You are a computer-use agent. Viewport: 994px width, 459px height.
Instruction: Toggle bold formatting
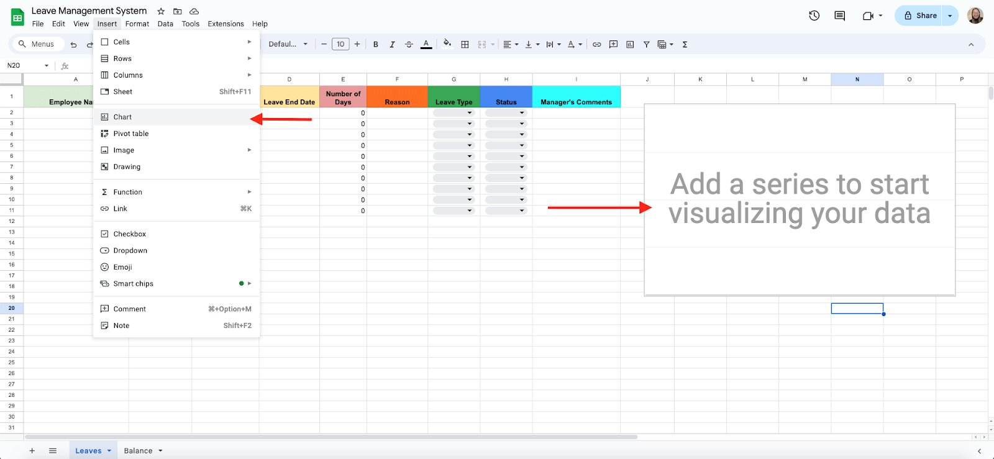point(375,44)
